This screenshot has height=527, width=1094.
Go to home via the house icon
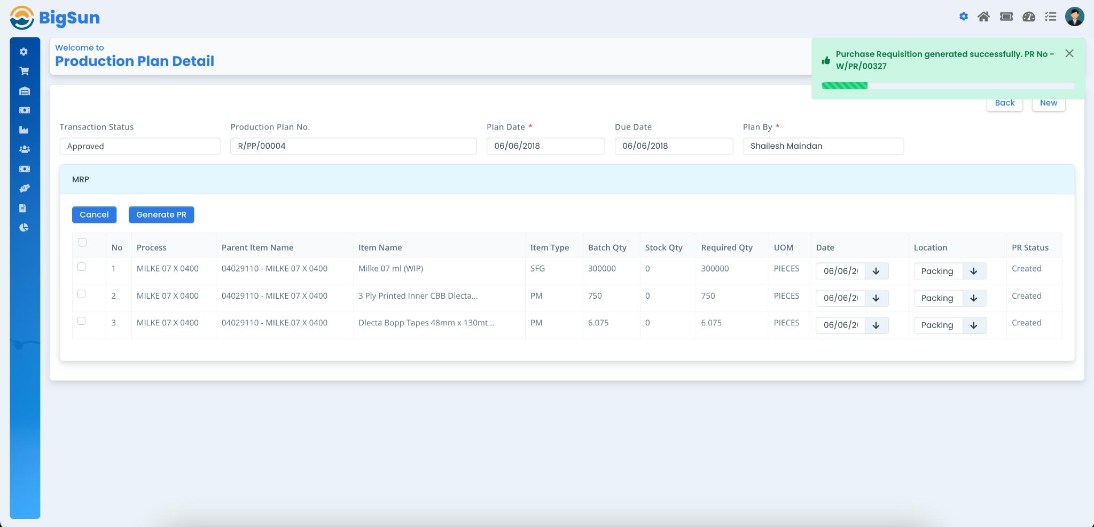tap(983, 17)
